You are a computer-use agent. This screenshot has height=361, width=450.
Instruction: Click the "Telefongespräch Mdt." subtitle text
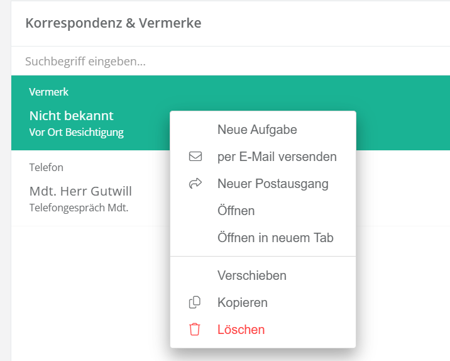[x=79, y=206]
